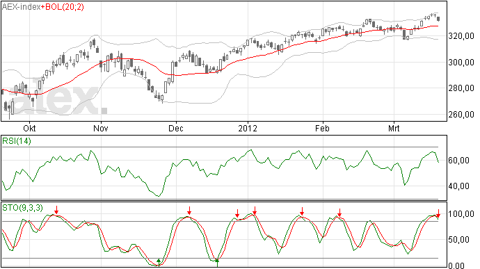Click the red sell arrow in mid February
This screenshot has height=269, width=480.
[339, 213]
